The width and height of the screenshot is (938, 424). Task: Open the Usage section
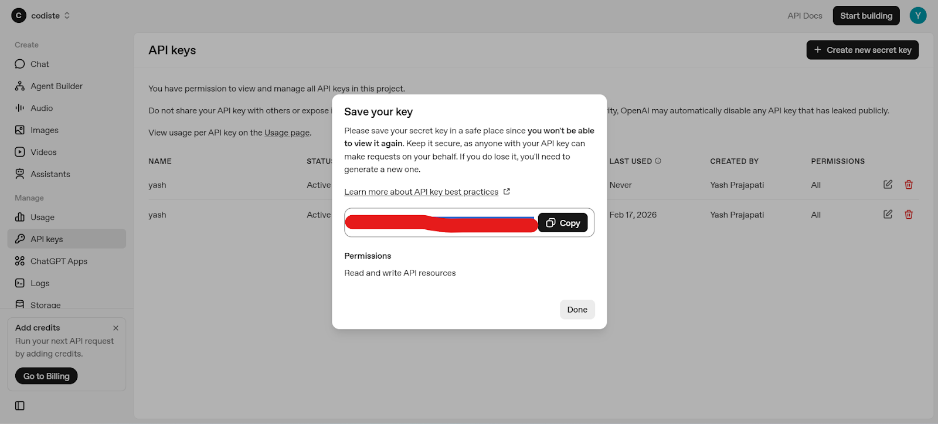click(x=42, y=217)
